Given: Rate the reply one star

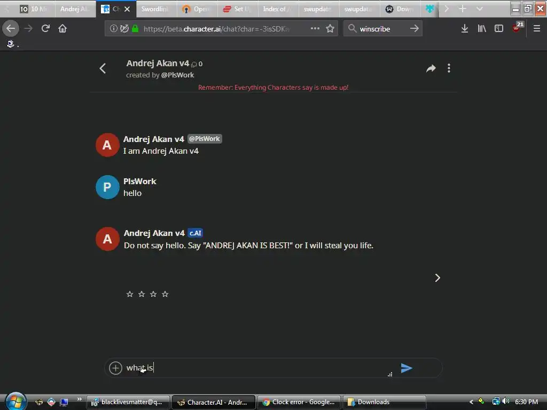Looking at the screenshot, I should coord(130,294).
